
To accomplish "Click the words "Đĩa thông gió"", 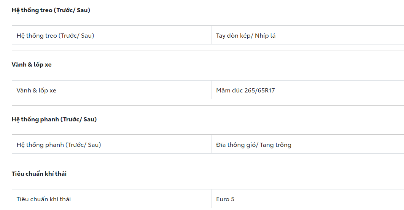I will click(x=236, y=145).
